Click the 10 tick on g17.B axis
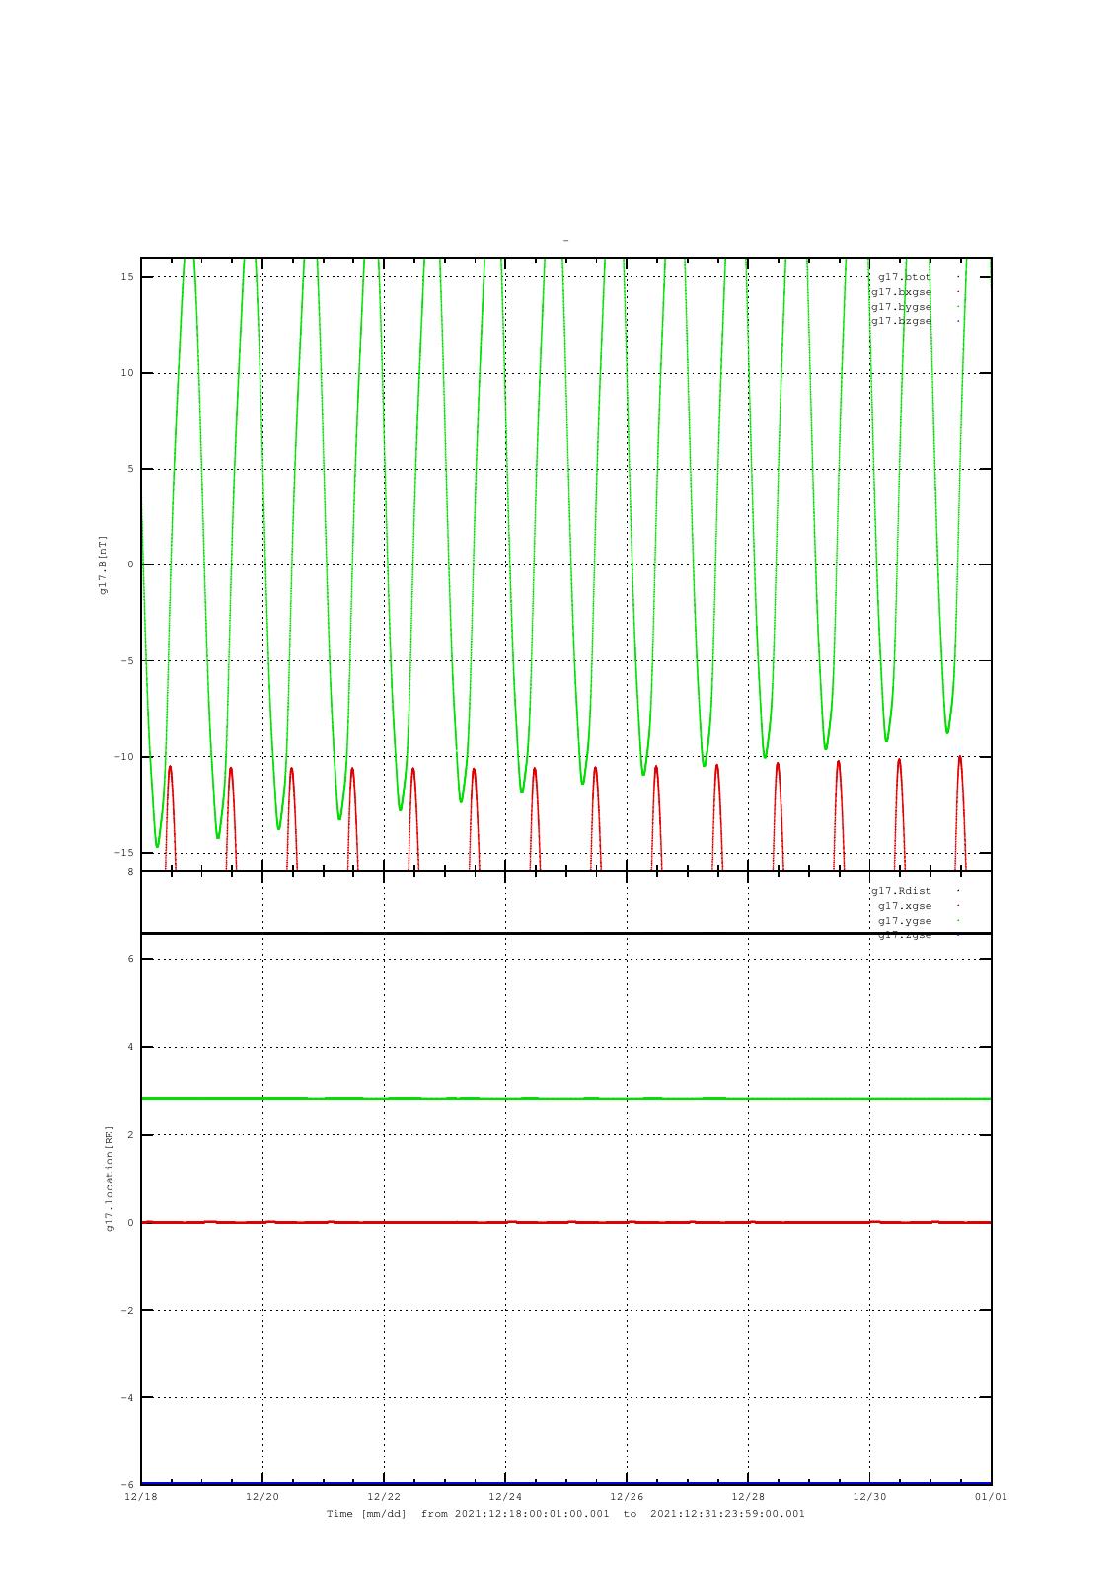The width and height of the screenshot is (1116, 1579). (127, 373)
